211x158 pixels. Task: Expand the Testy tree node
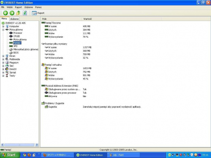coord(3,76)
